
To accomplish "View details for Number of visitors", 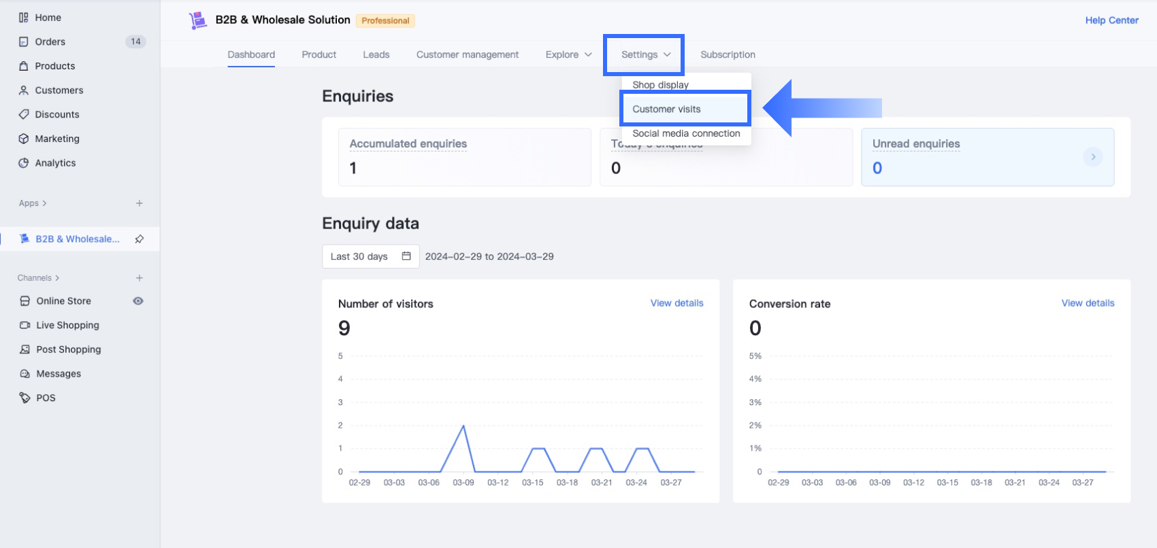I will pyautogui.click(x=677, y=303).
